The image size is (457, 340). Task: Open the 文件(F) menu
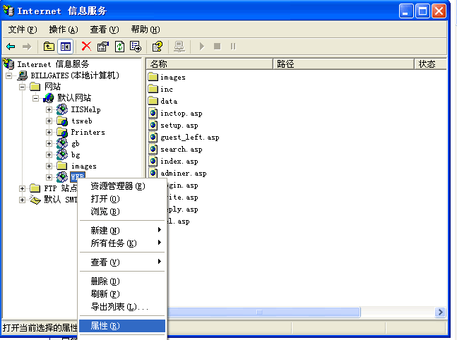click(x=23, y=30)
